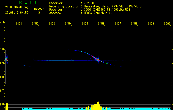
Task: Click the 1.1 kHz axis label
Action: 2,36
